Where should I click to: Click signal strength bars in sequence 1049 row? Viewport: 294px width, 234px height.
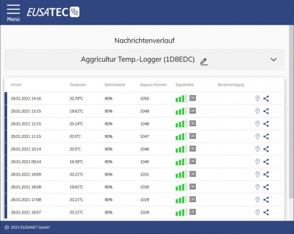tap(181, 111)
